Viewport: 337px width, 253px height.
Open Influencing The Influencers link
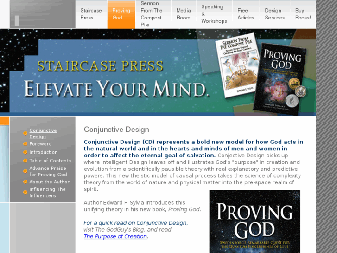(x=47, y=193)
